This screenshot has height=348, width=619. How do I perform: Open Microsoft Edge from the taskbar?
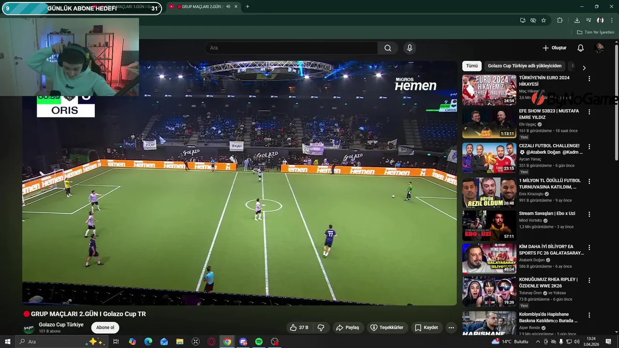click(148, 342)
